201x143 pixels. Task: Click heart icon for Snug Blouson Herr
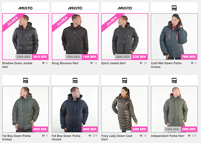(92, 63)
